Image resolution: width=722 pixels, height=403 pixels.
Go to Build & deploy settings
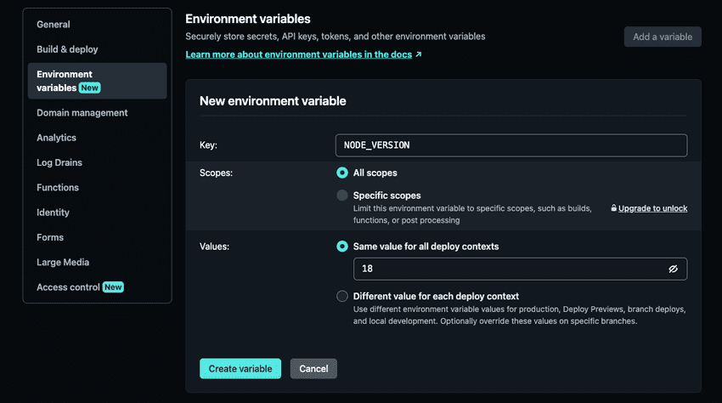67,49
